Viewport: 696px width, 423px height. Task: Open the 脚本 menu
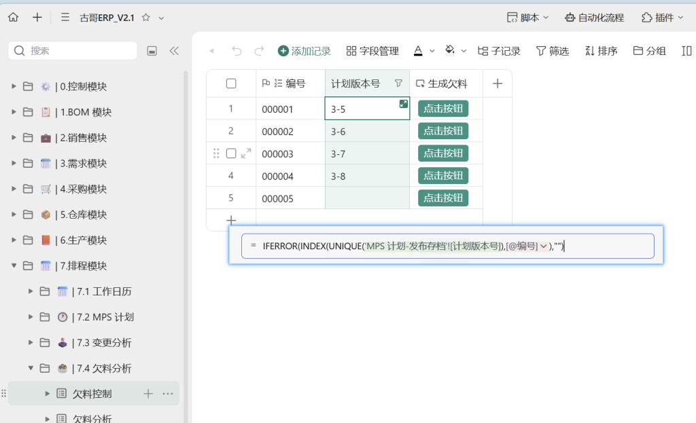coord(527,18)
